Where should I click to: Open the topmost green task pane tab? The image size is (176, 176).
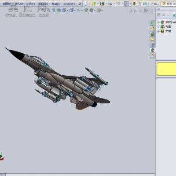click(x=153, y=23)
